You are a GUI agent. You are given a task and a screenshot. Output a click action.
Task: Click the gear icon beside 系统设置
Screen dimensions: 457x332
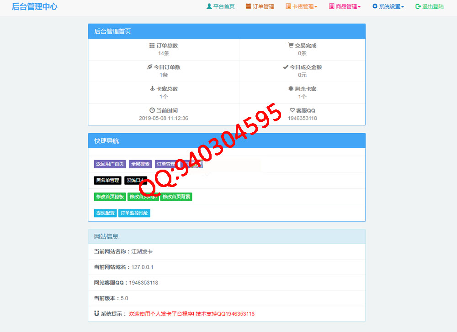tap(375, 6)
